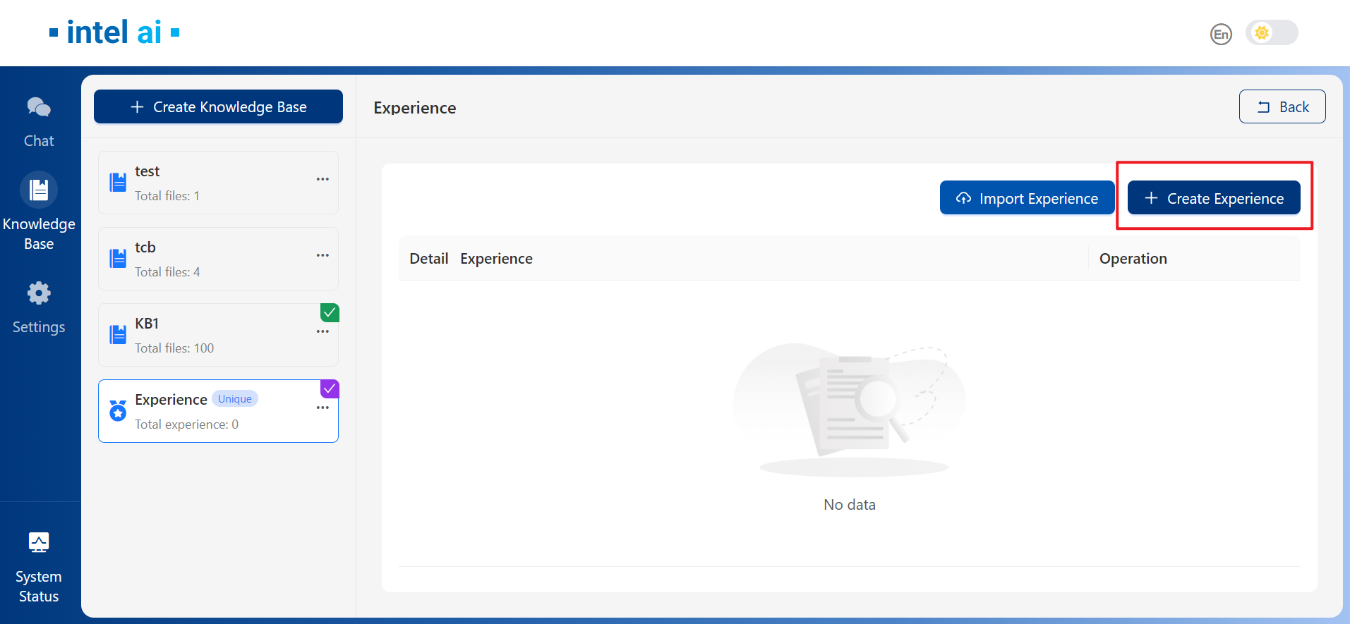Click the En language switch icon
This screenshot has height=624, width=1350.
(x=1221, y=34)
